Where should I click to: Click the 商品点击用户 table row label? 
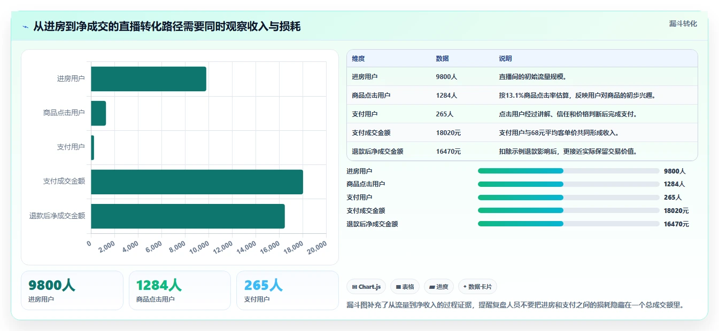(x=371, y=96)
